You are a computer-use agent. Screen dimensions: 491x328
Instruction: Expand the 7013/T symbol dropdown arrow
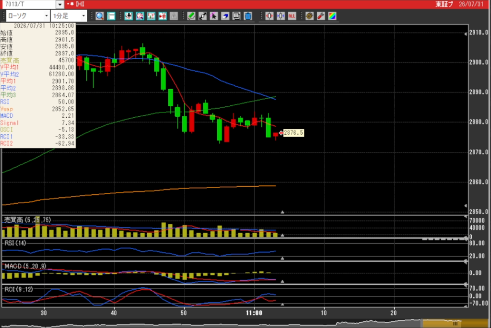(x=60, y=4)
